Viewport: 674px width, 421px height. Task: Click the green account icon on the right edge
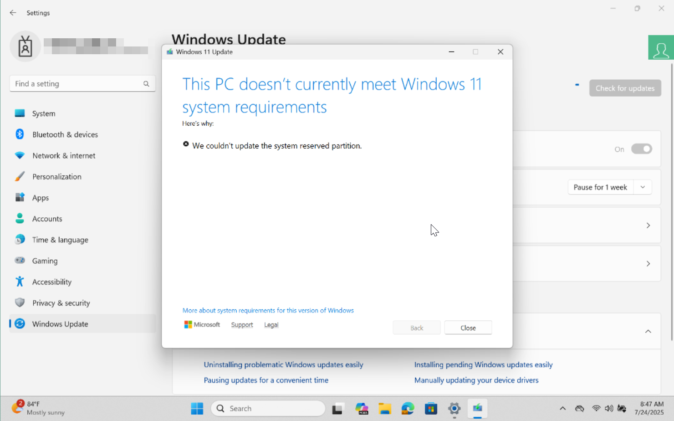click(661, 47)
